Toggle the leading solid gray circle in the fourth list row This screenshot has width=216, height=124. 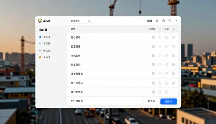(x=153, y=65)
